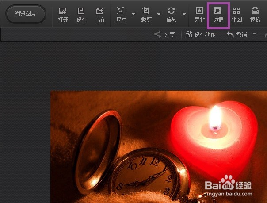Expand the 裁剪 dropdown arrow
Viewport: 267px width, 203px height.
[159, 14]
